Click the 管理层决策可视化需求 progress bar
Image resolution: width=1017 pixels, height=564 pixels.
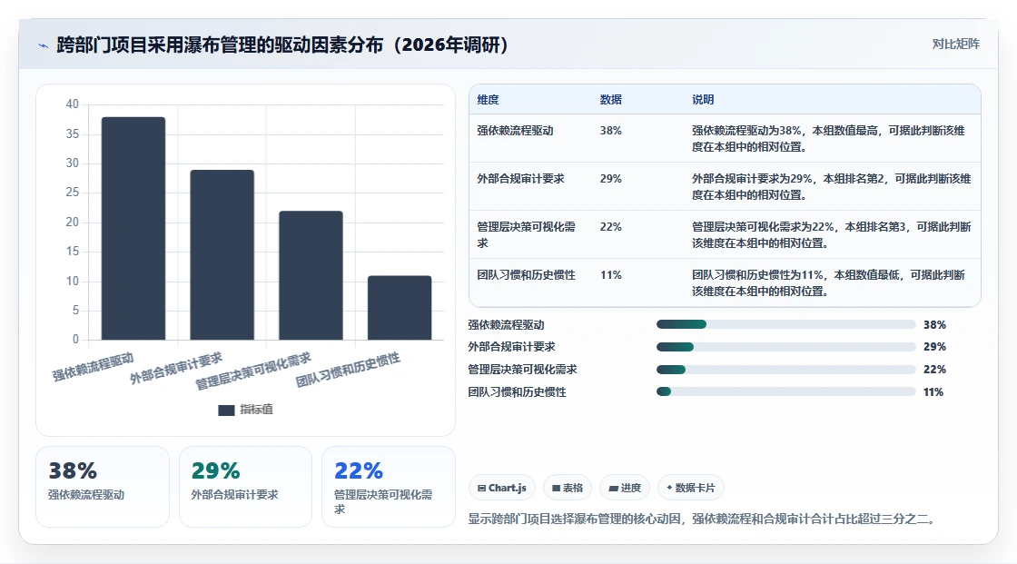785,370
